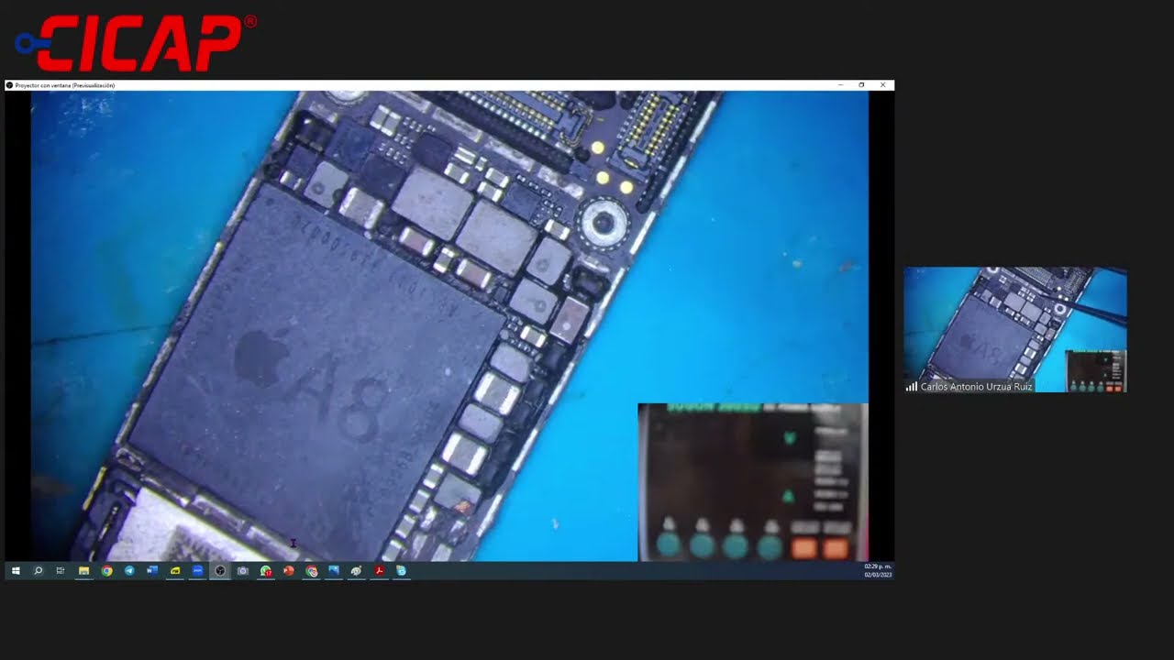Open the blue globe icon at taskbar end
The height and width of the screenshot is (660, 1174).
click(x=401, y=571)
